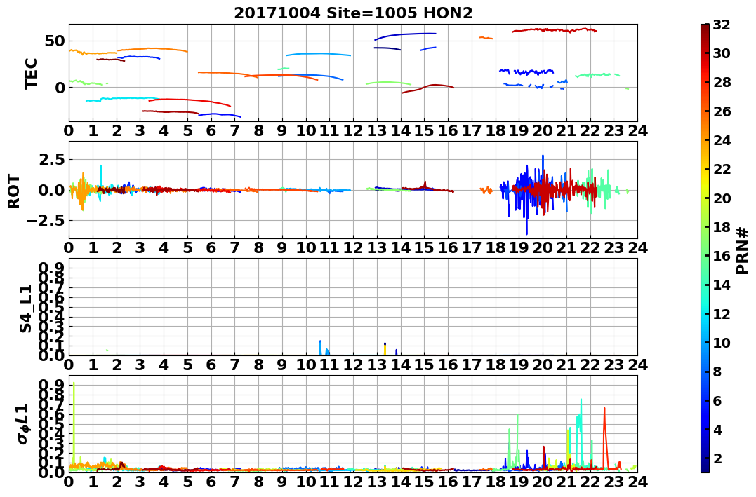Select colorbar tick label "16"
756x497 pixels.
[x=722, y=256]
